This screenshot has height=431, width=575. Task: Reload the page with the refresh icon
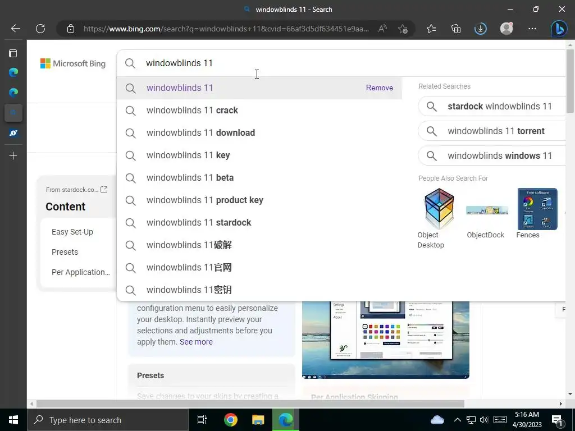[x=40, y=28]
